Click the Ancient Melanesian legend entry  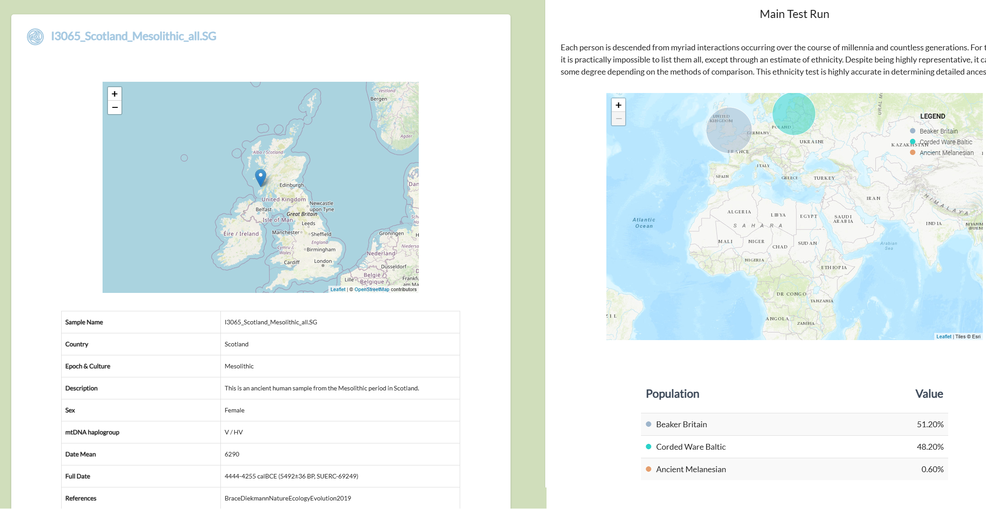click(x=946, y=153)
